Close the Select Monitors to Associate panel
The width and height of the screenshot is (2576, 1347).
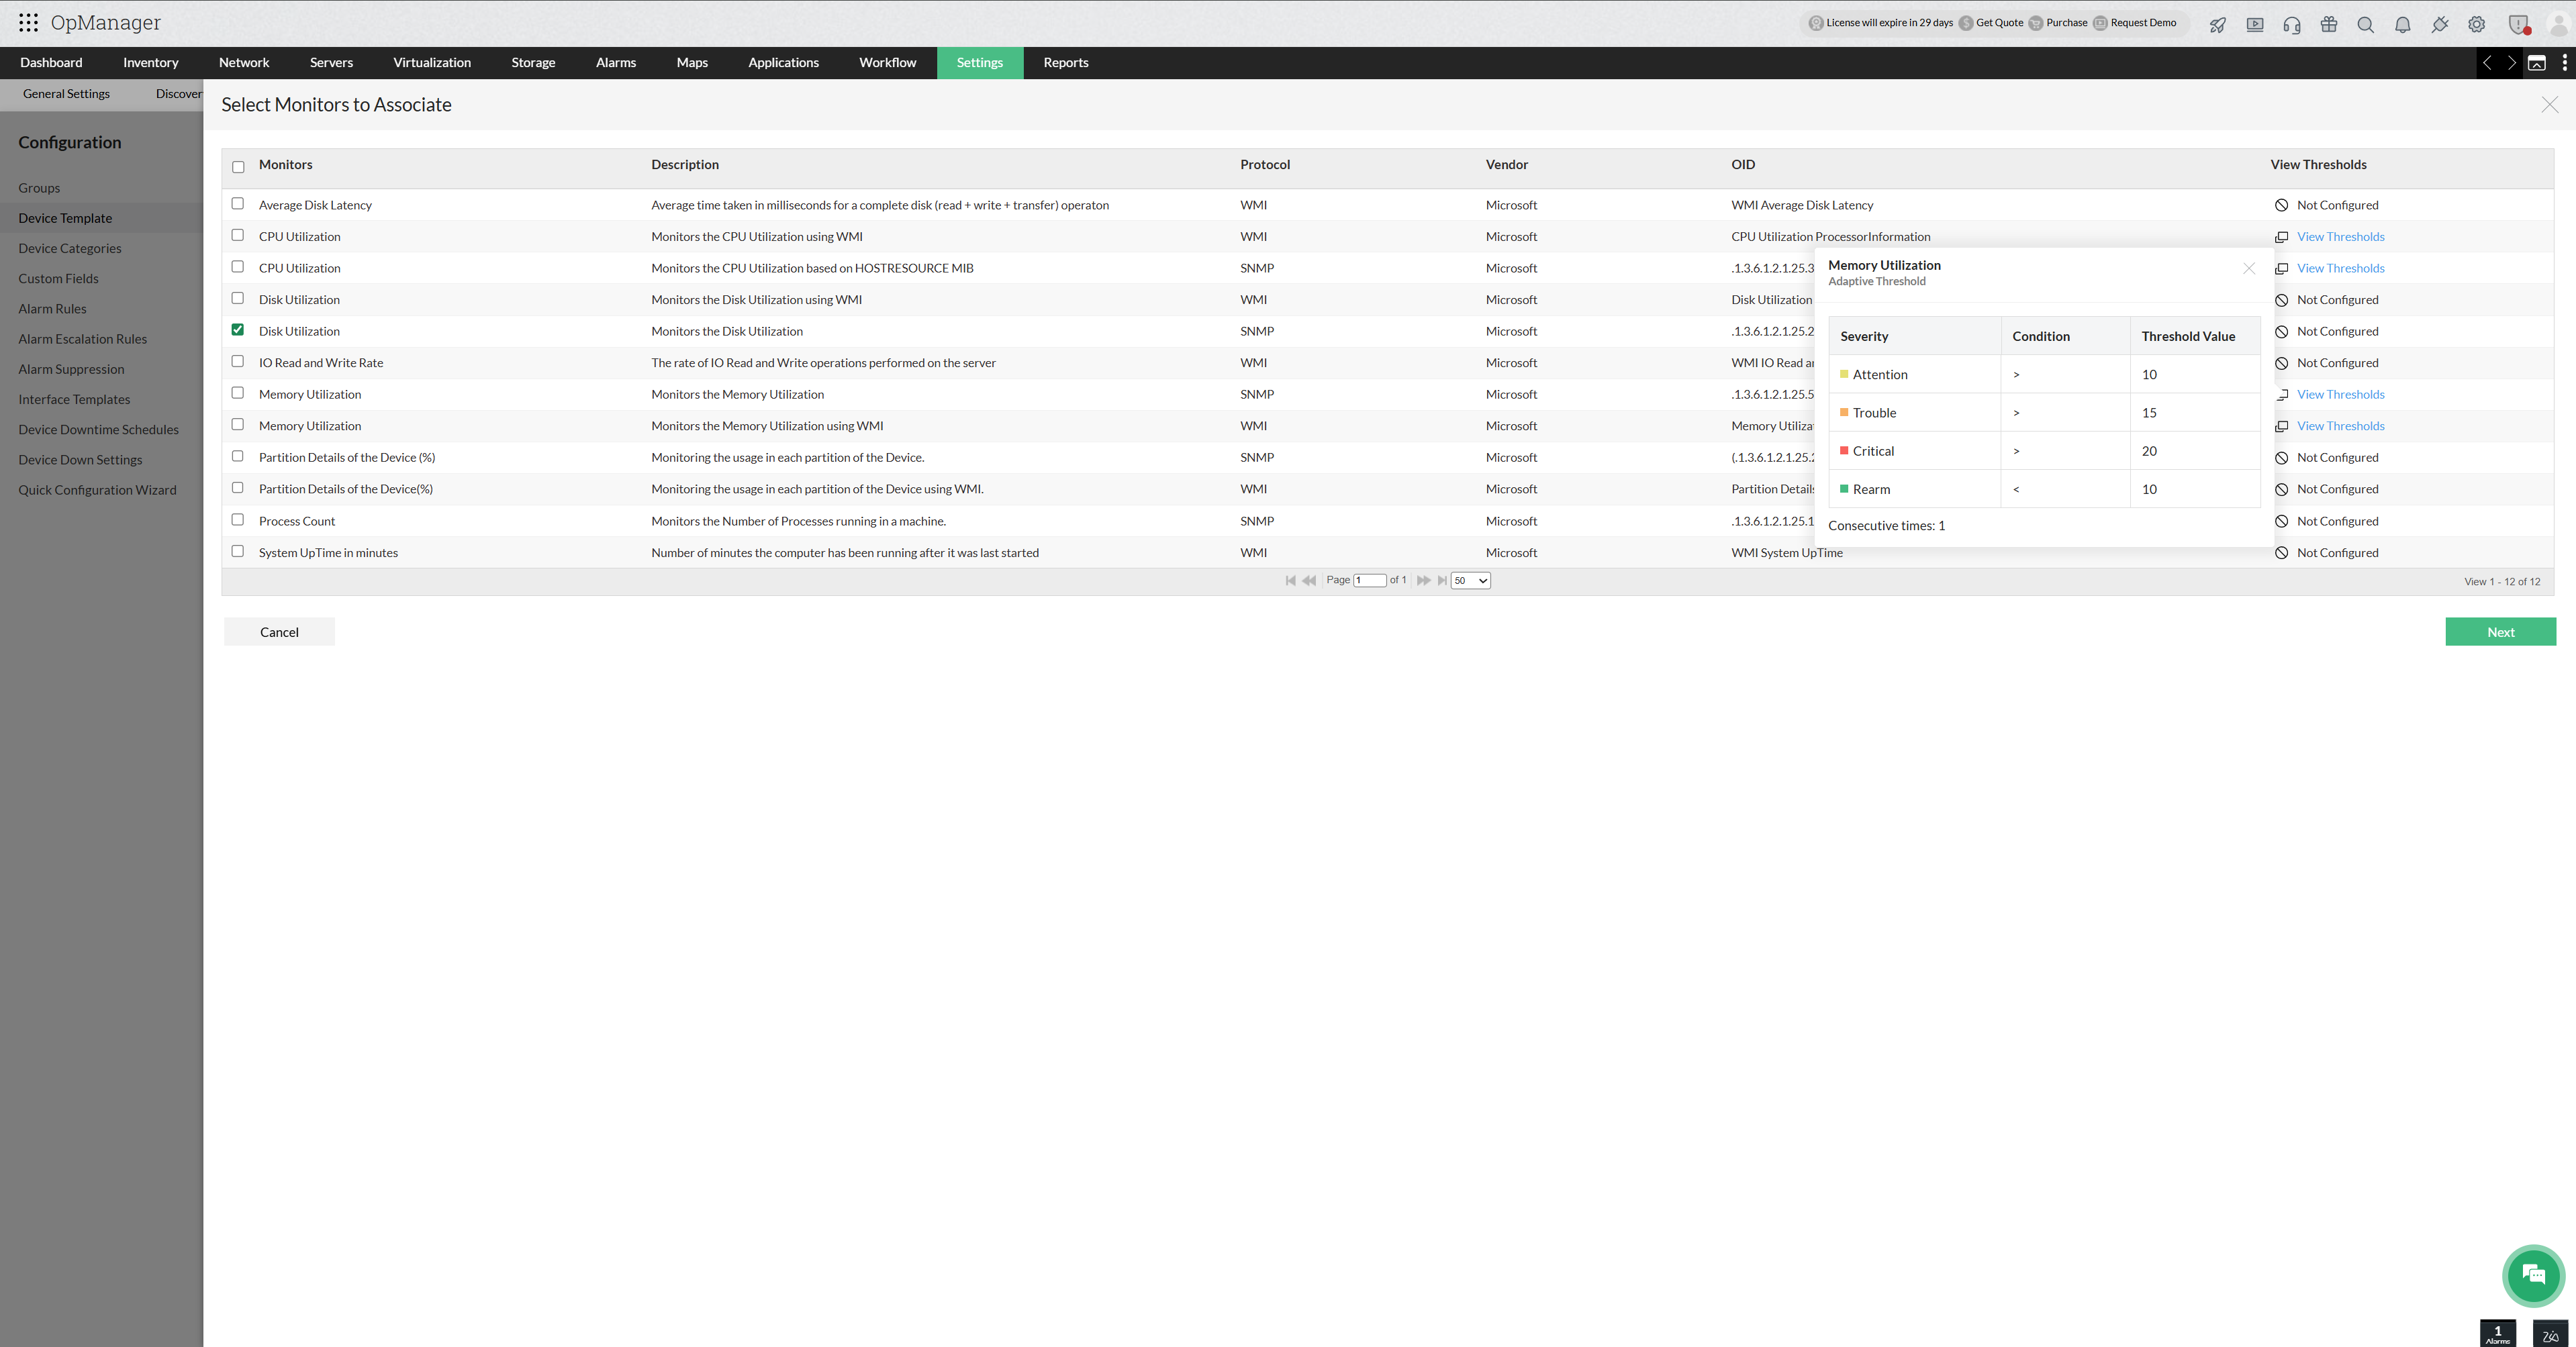(2549, 105)
